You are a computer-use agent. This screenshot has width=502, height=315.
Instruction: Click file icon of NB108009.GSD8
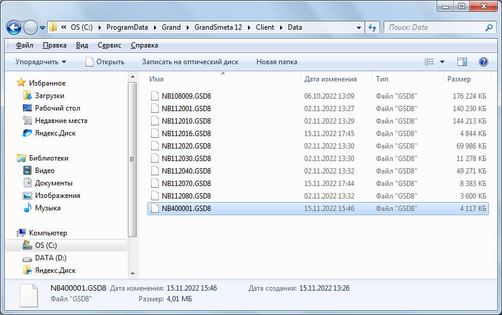(155, 96)
